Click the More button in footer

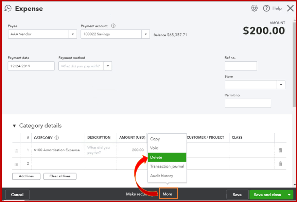(168, 194)
